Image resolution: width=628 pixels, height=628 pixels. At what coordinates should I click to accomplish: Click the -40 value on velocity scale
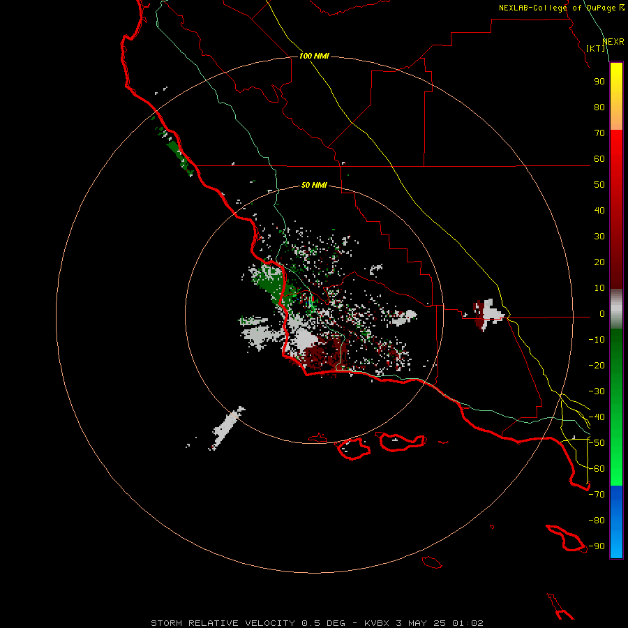(597, 417)
